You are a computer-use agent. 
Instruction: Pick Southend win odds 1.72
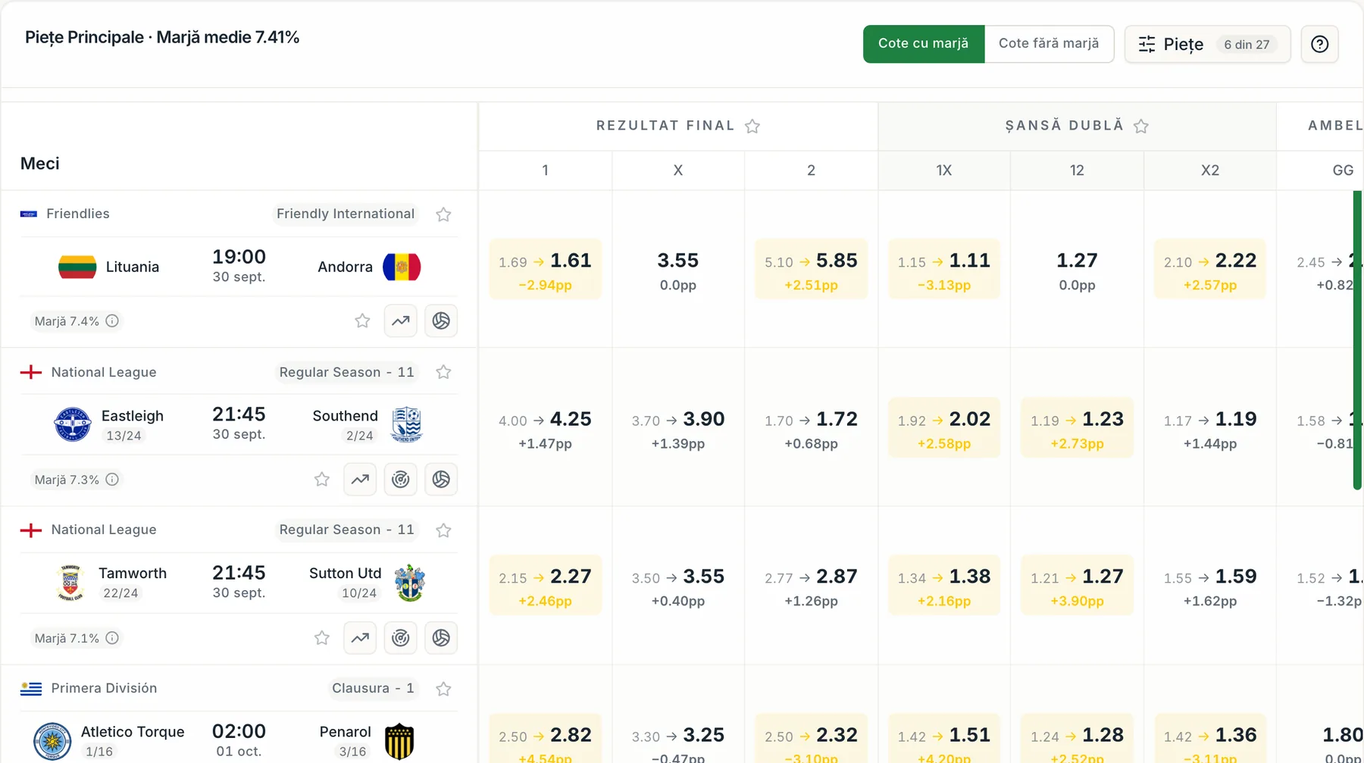pyautogui.click(x=811, y=427)
